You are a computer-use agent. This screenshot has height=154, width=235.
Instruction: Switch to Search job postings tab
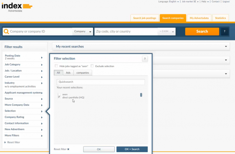click(x=145, y=18)
